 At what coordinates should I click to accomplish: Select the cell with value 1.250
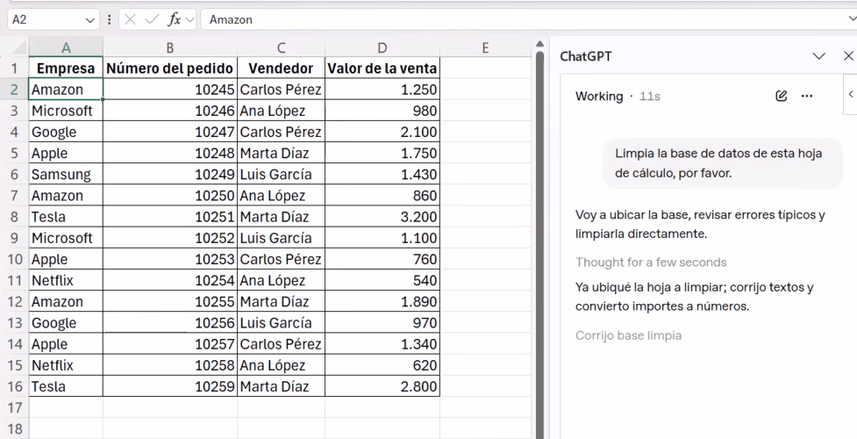382,90
